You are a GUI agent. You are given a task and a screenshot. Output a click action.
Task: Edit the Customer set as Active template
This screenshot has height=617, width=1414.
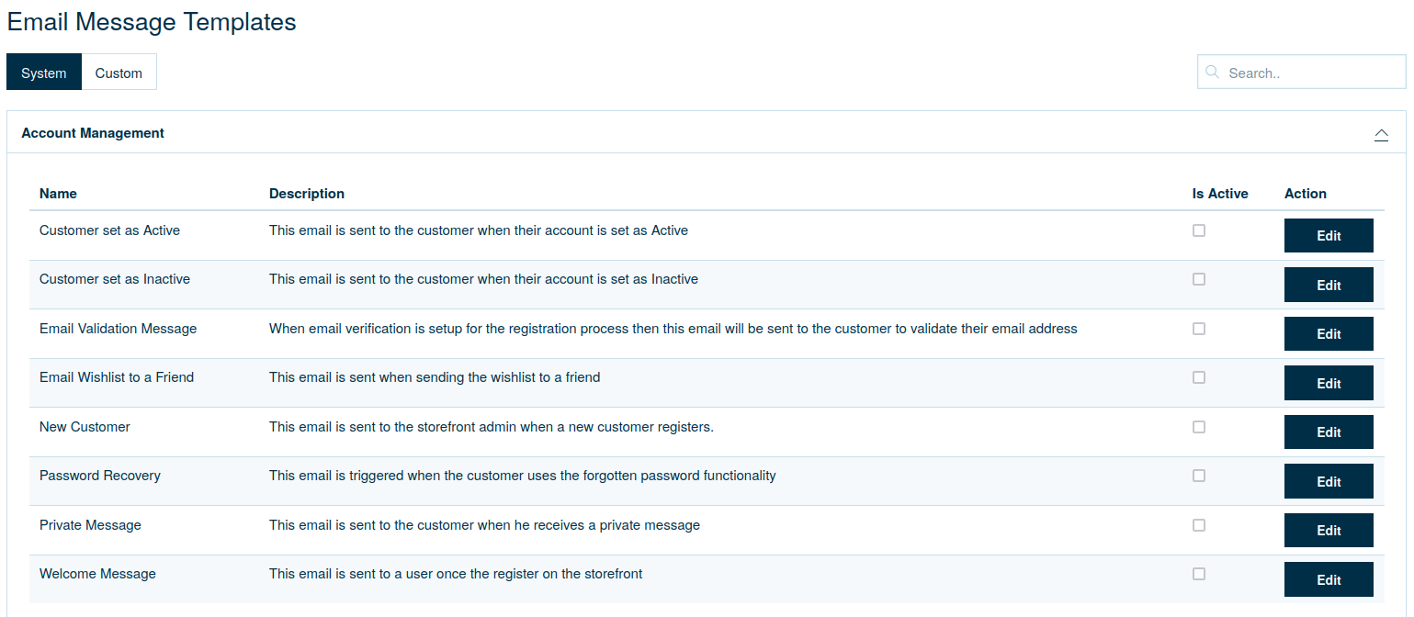tap(1328, 236)
